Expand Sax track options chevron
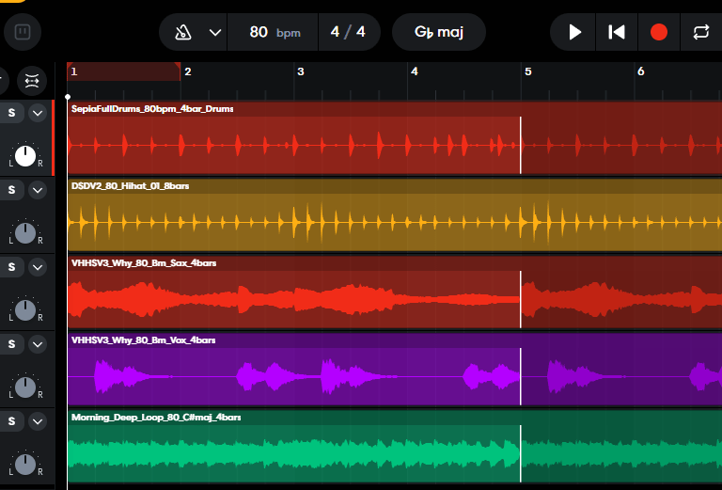Image resolution: width=722 pixels, height=490 pixels. (38, 267)
